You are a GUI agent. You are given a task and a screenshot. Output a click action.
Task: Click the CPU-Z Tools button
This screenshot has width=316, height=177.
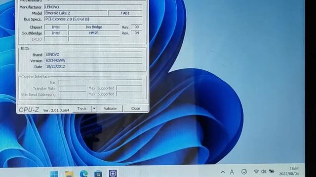(82, 109)
